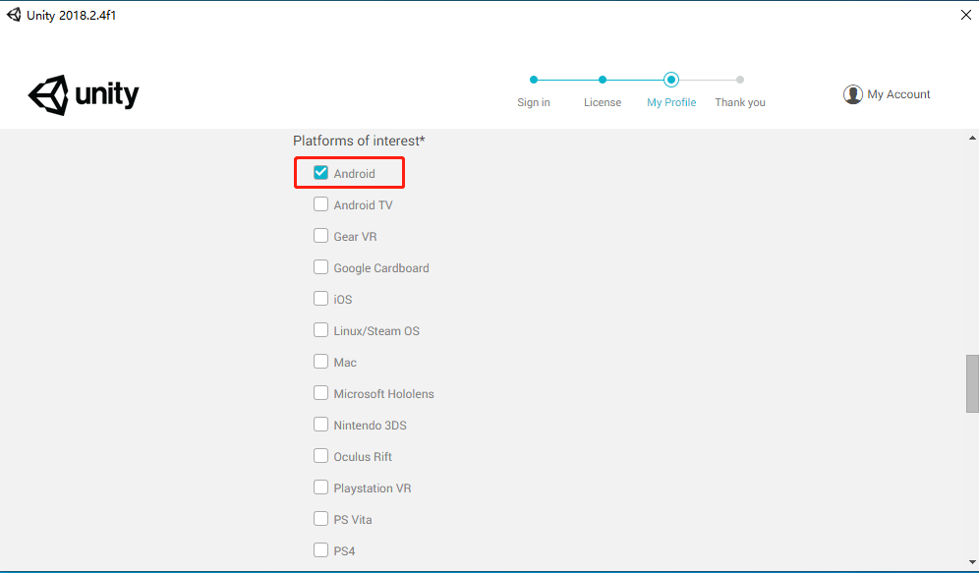Enable the Playstation VR checkbox
This screenshot has height=573, width=979.
(x=320, y=487)
